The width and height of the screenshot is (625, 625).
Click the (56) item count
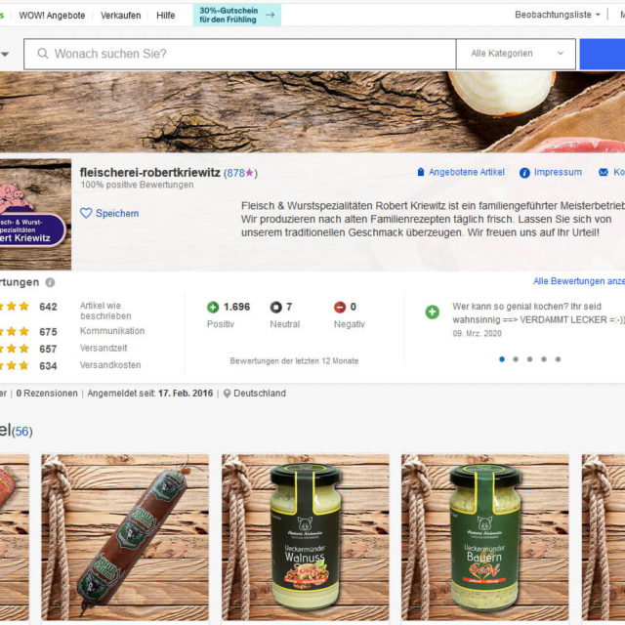point(21,432)
